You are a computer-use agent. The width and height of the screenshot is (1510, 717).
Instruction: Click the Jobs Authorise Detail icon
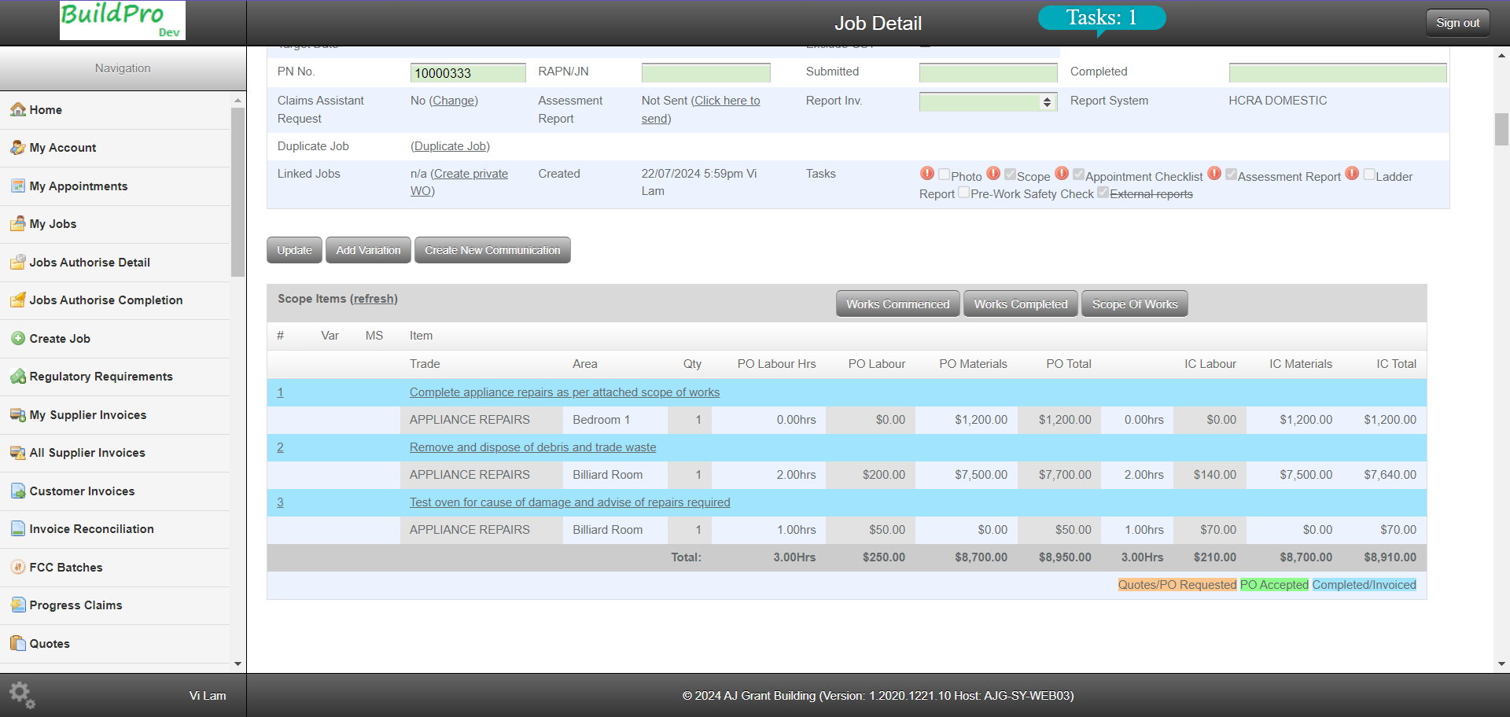pos(17,262)
